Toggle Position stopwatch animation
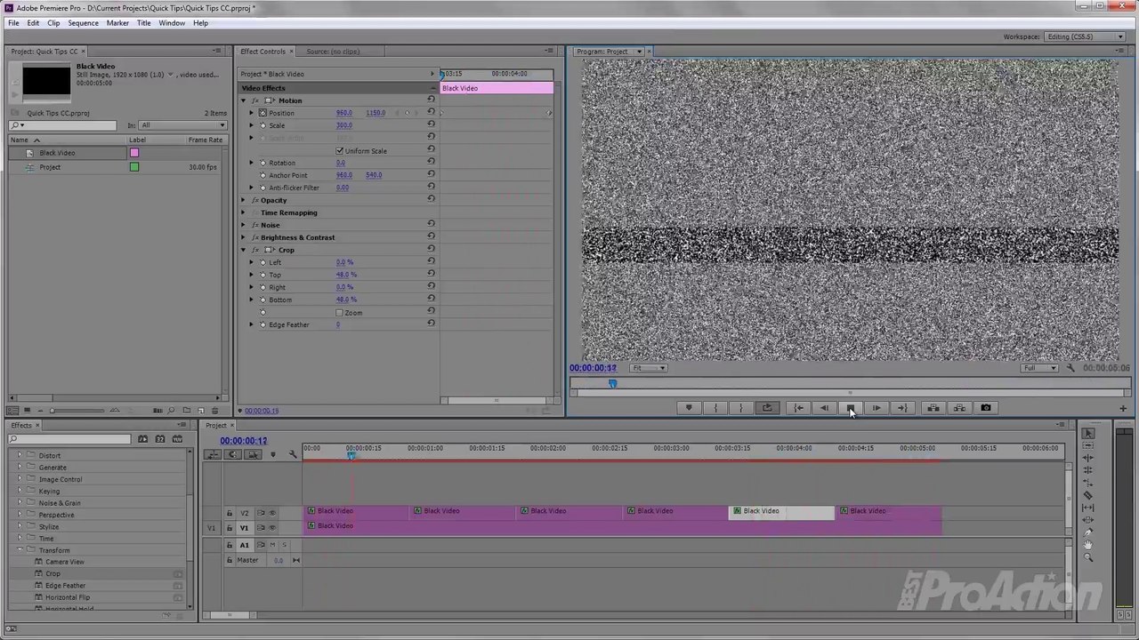 pyautogui.click(x=263, y=113)
